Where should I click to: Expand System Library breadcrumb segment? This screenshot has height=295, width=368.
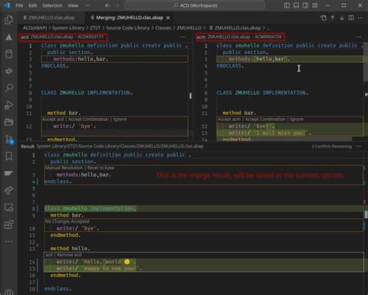pyautogui.click(x=68, y=28)
